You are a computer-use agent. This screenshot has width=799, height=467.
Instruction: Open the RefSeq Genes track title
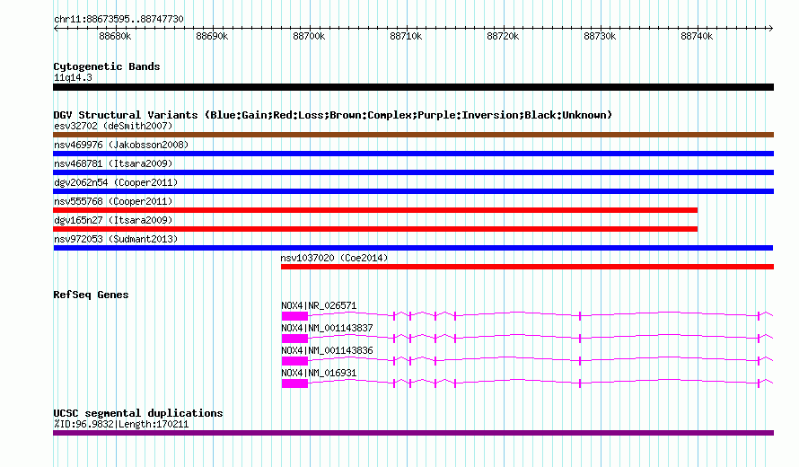[x=91, y=295]
